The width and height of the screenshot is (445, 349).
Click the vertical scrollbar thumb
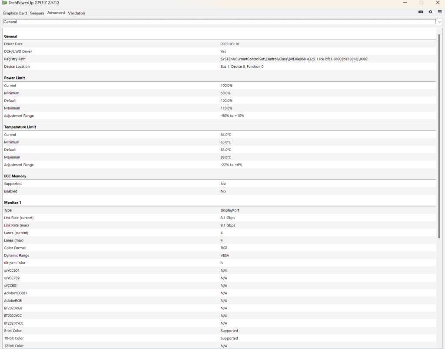(x=439, y=136)
